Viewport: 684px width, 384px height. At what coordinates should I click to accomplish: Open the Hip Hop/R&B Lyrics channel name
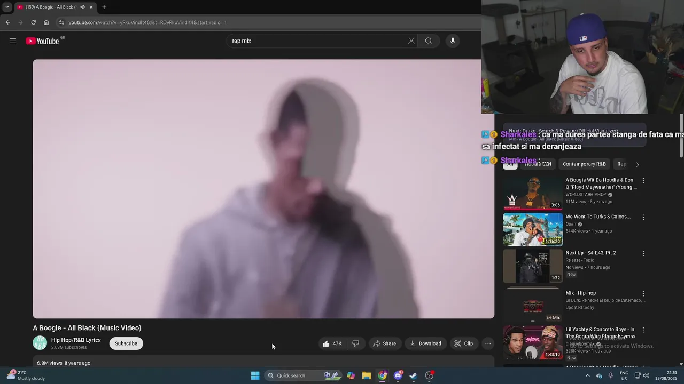click(x=76, y=340)
